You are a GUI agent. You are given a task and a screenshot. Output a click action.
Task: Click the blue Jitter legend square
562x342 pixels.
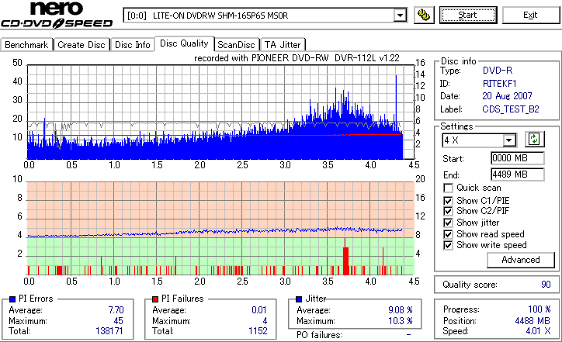(x=299, y=299)
